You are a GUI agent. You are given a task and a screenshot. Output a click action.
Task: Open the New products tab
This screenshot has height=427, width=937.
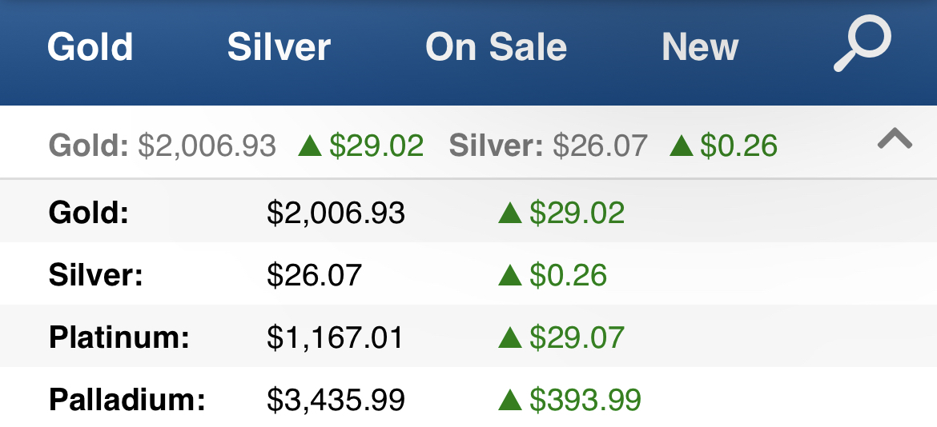pos(700,47)
